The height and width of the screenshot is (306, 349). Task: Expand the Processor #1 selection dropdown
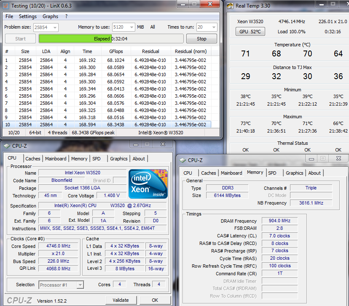pyautogui.click(x=80, y=285)
